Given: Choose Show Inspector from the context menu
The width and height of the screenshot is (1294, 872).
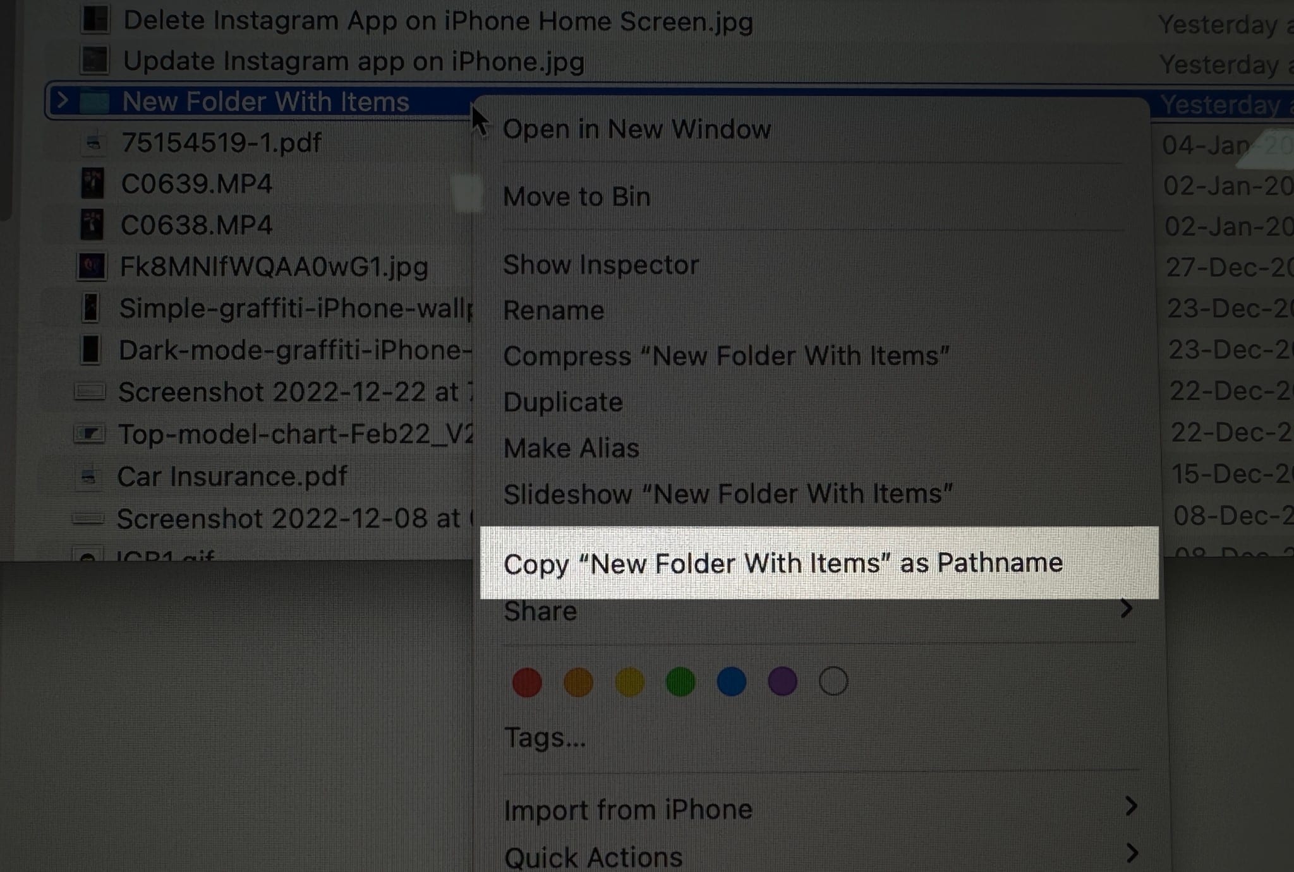Looking at the screenshot, I should coord(601,265).
